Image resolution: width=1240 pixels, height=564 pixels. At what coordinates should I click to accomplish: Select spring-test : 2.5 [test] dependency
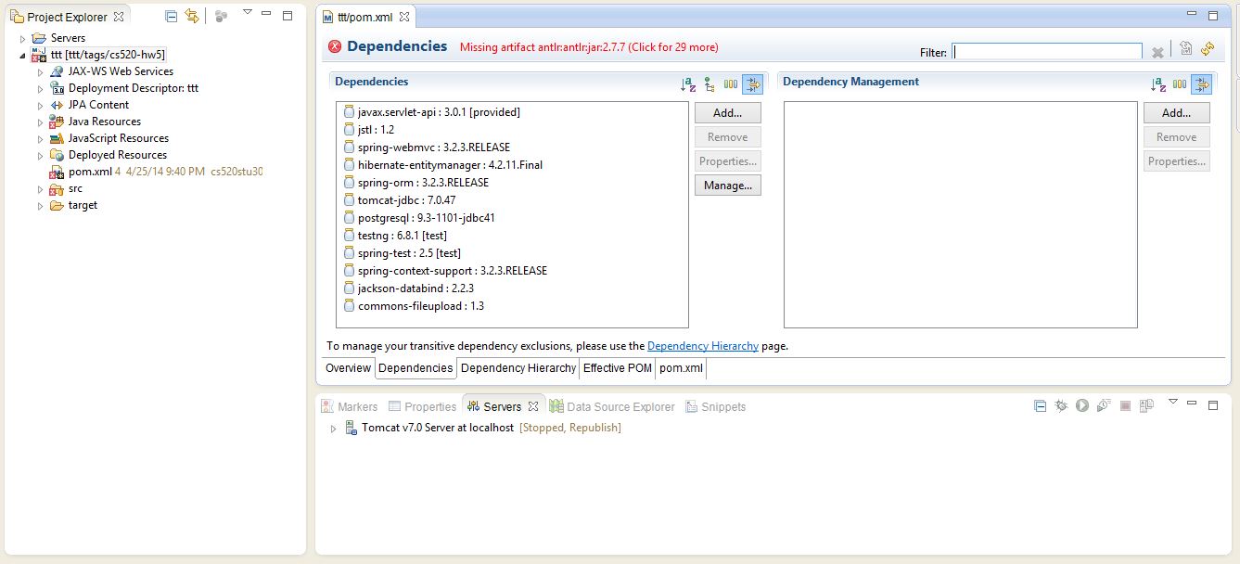(402, 253)
